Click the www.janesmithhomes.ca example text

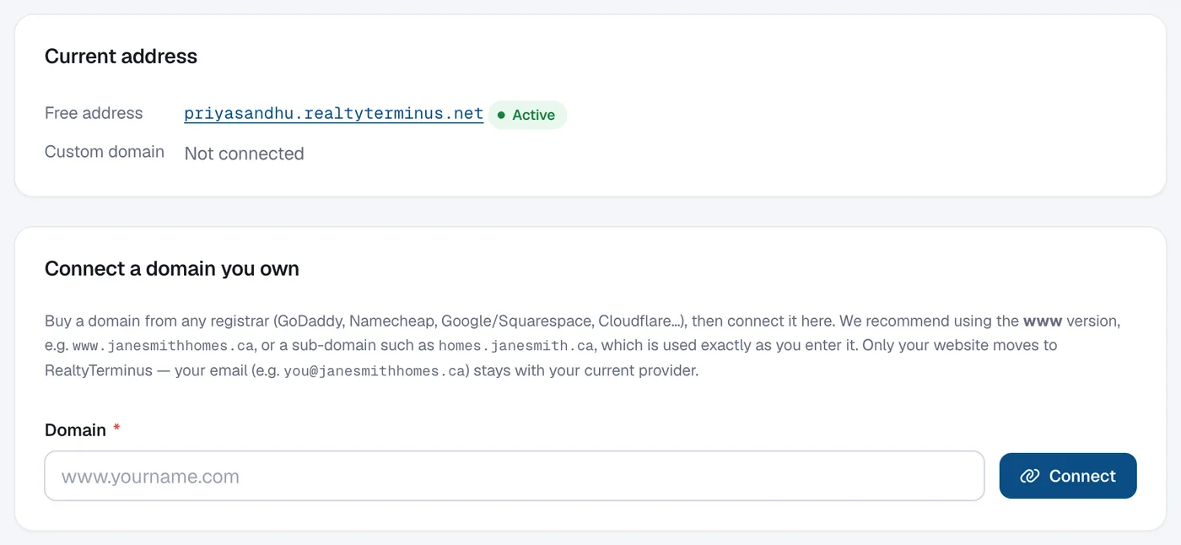click(x=164, y=345)
